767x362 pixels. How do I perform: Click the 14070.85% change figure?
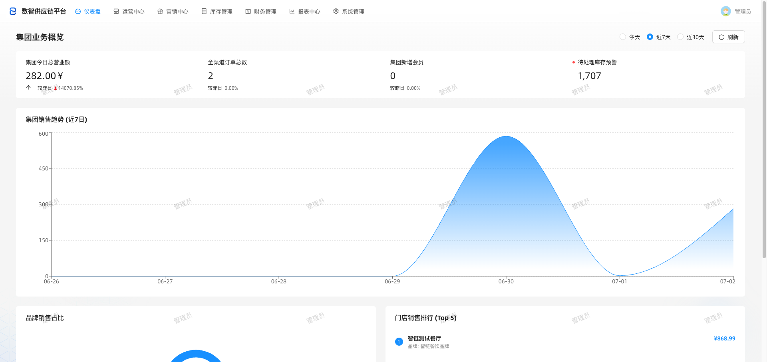coord(71,88)
